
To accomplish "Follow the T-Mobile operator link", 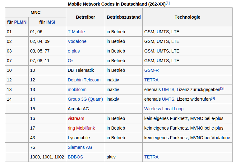I will click(76, 32).
